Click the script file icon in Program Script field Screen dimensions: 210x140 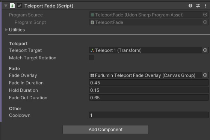92,22
